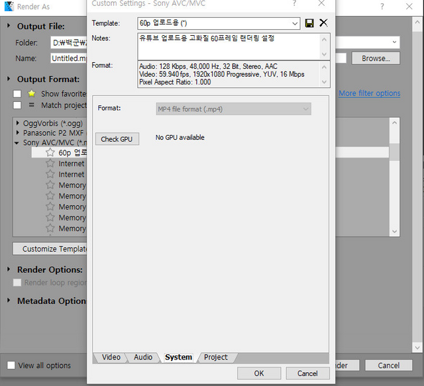The width and height of the screenshot is (424, 386).
Task: Click the format list scrollbar thumb in Render As
Action: [x=395, y=152]
